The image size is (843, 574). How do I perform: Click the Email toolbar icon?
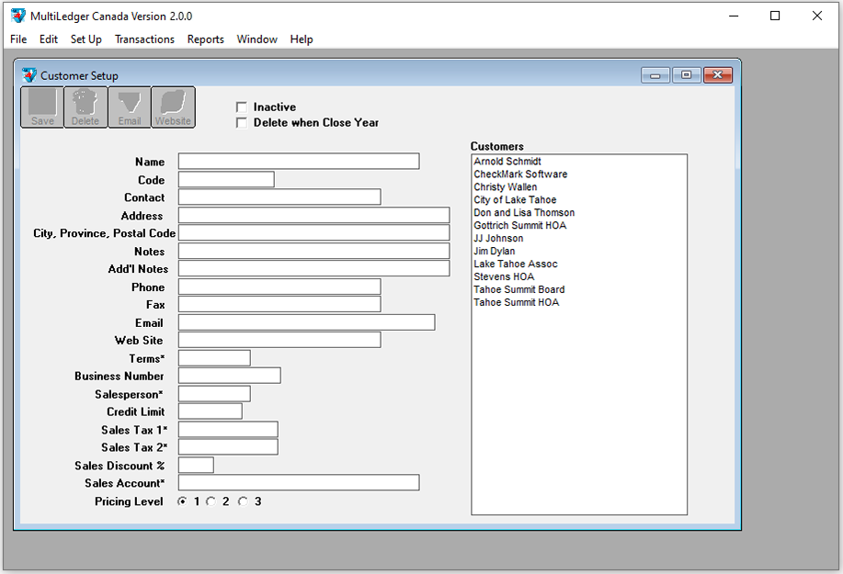(130, 107)
